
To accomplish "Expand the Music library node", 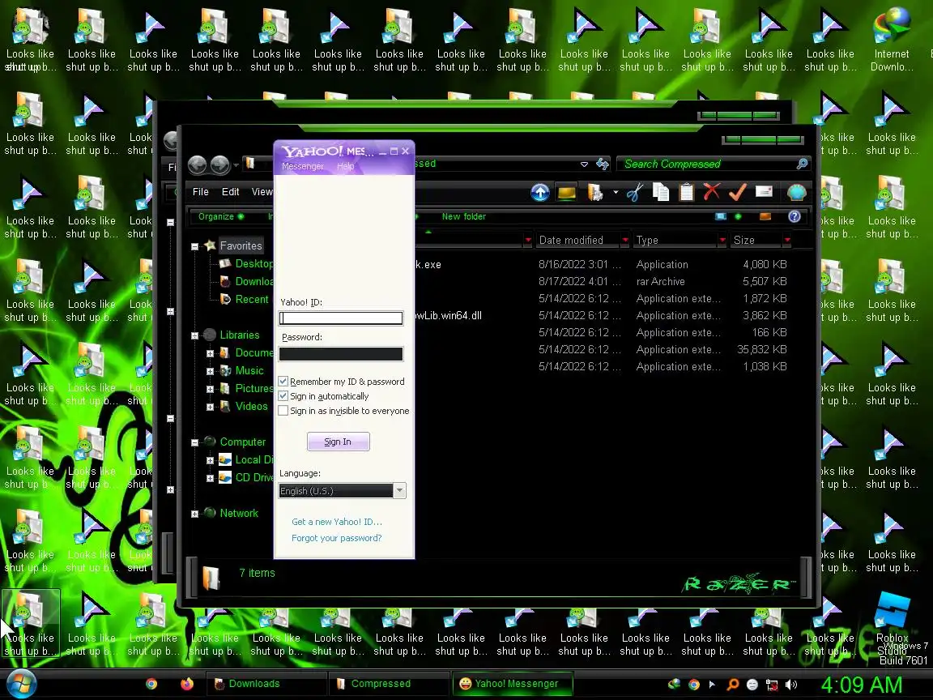I will click(210, 371).
